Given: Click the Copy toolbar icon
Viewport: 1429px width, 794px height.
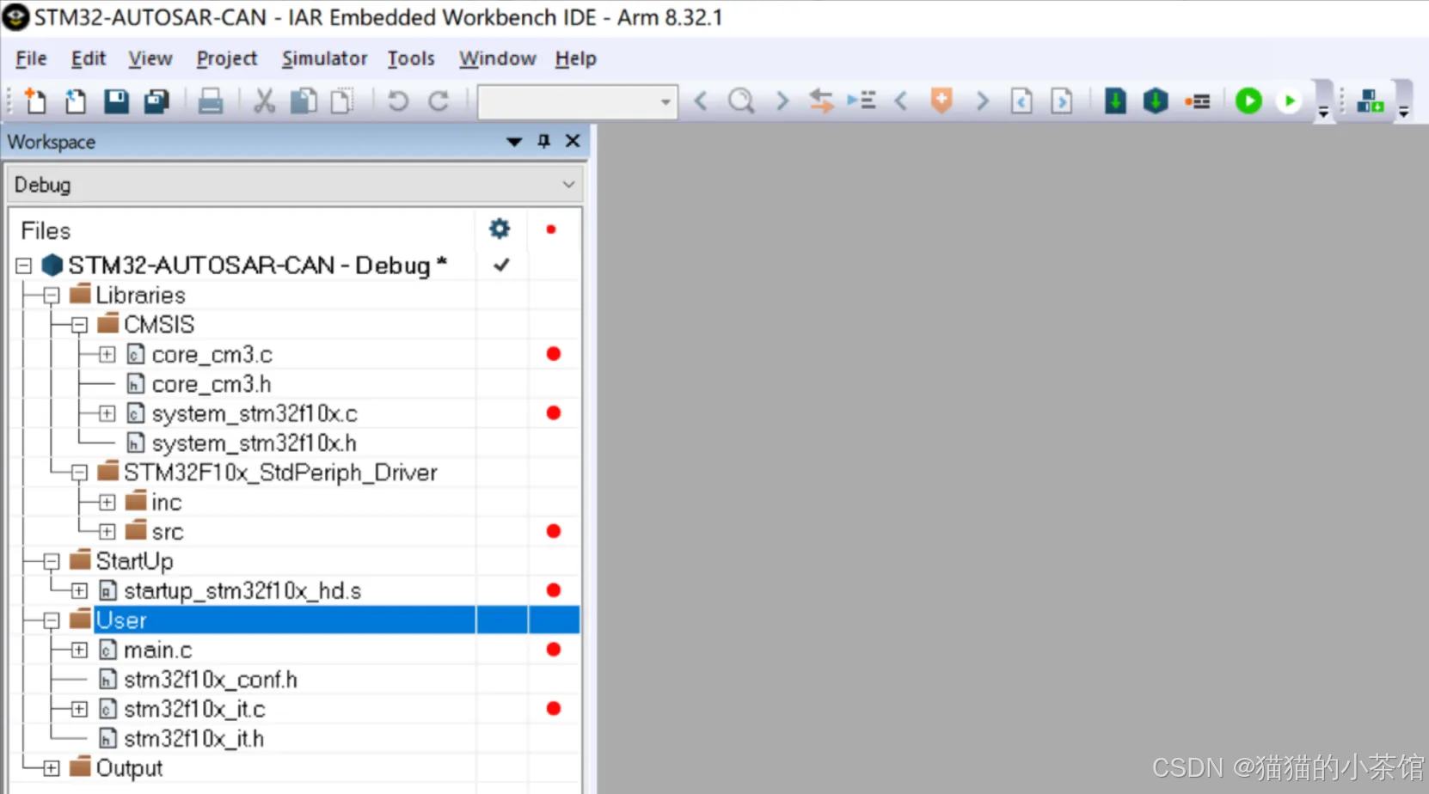Looking at the screenshot, I should pos(303,101).
